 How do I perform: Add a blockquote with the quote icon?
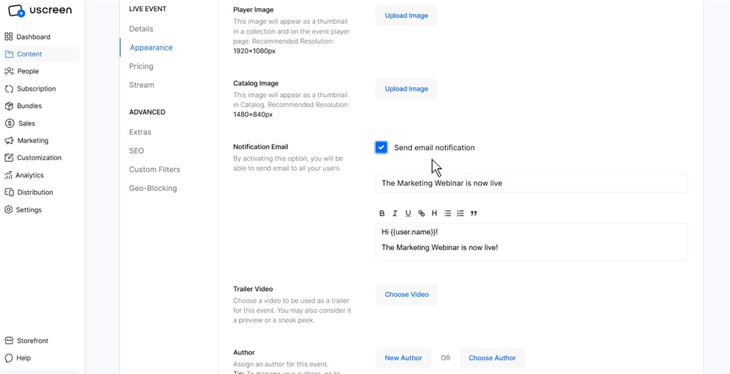coord(473,214)
